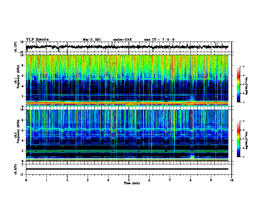Click the "7" minute tick label on time axis
The height and width of the screenshot is (202, 261).
pos(170,180)
